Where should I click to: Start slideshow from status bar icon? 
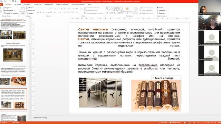point(199,123)
